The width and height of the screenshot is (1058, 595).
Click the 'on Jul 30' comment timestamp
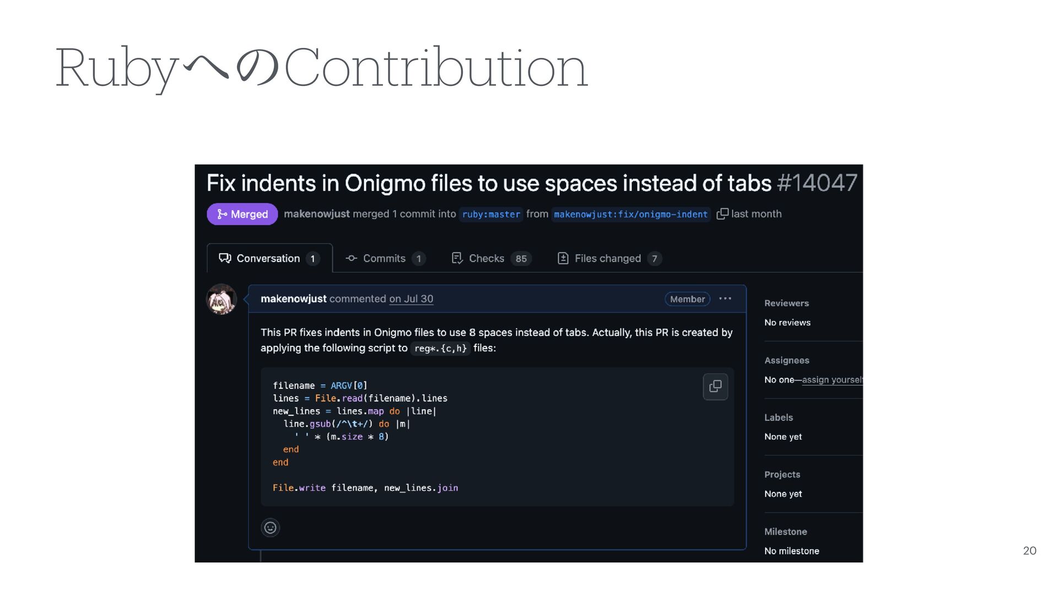pyautogui.click(x=411, y=299)
